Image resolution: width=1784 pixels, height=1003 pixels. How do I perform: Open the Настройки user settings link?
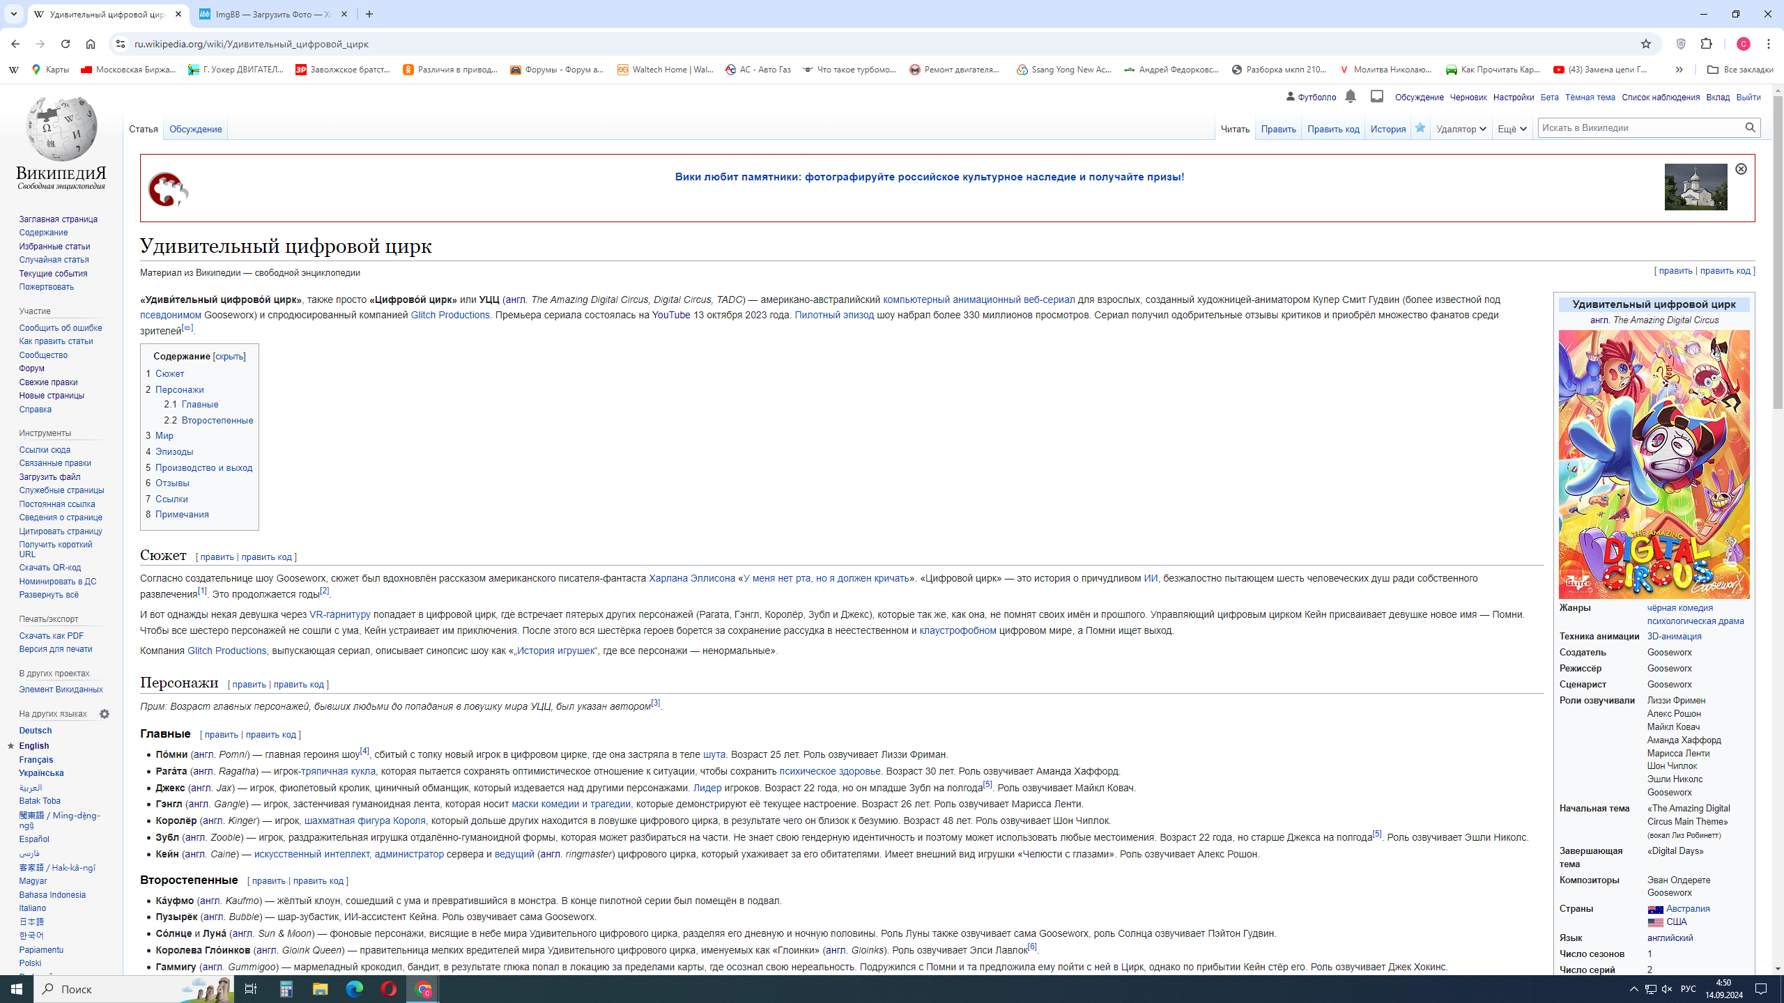click(x=1513, y=98)
